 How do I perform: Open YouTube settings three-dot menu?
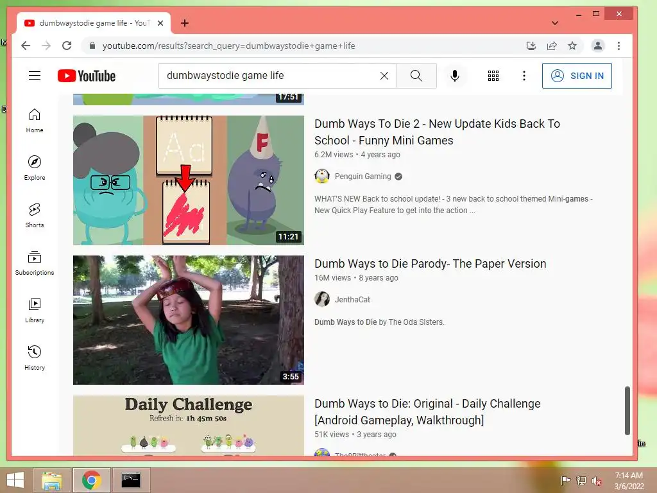pyautogui.click(x=524, y=76)
